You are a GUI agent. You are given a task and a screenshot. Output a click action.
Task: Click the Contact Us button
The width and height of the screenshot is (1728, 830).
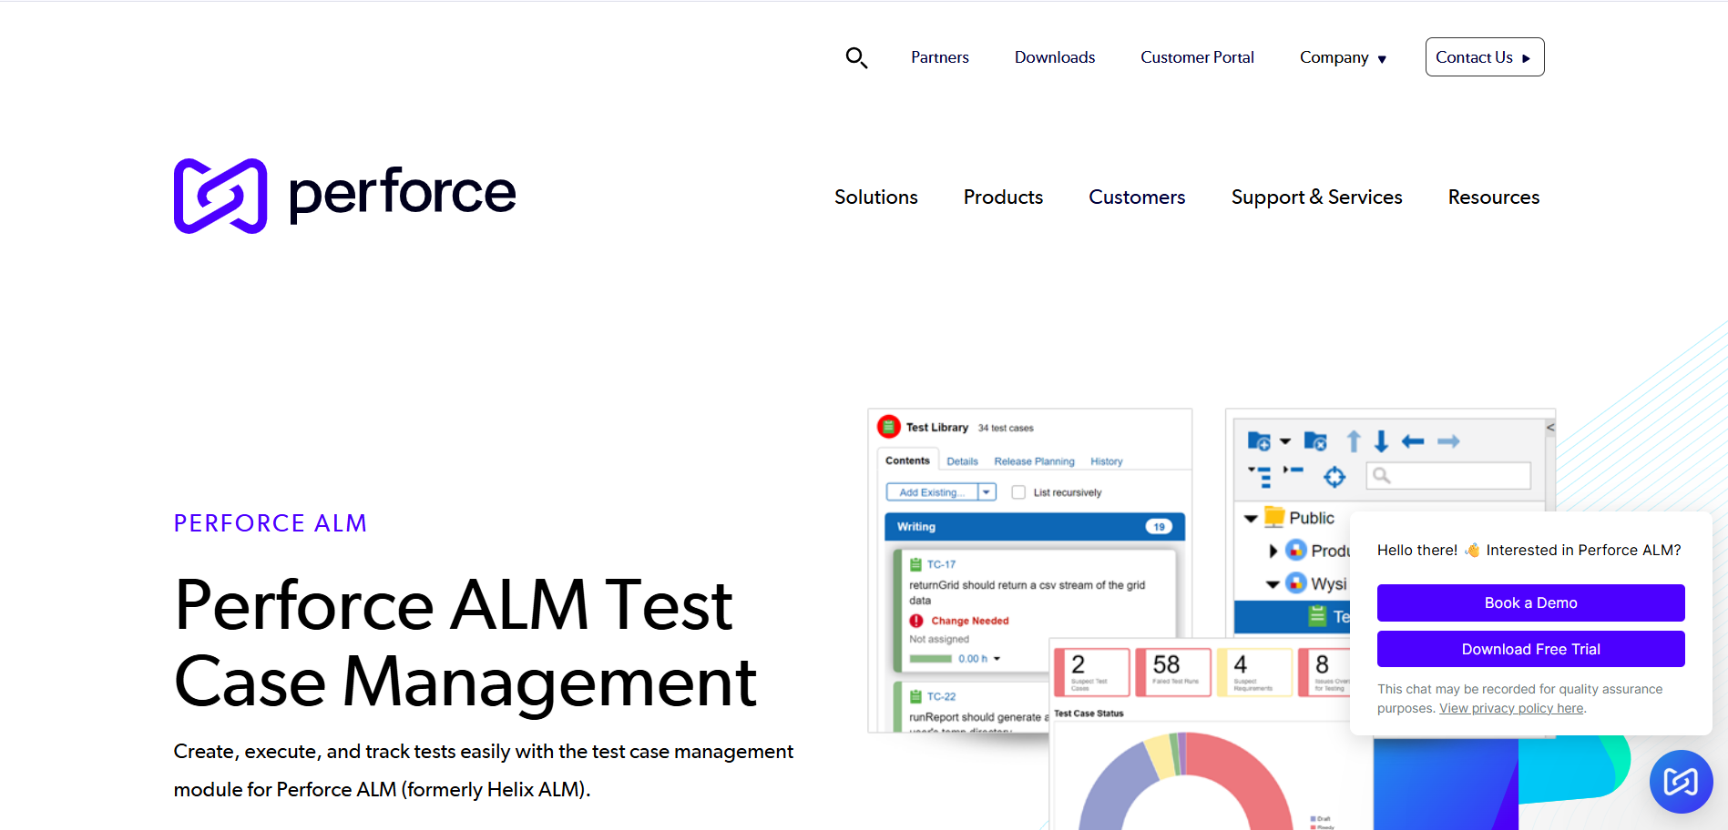pyautogui.click(x=1485, y=56)
